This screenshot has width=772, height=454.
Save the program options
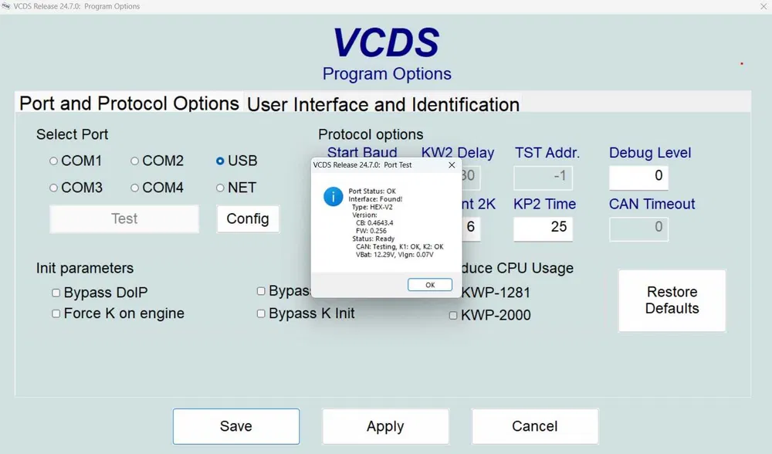(235, 426)
